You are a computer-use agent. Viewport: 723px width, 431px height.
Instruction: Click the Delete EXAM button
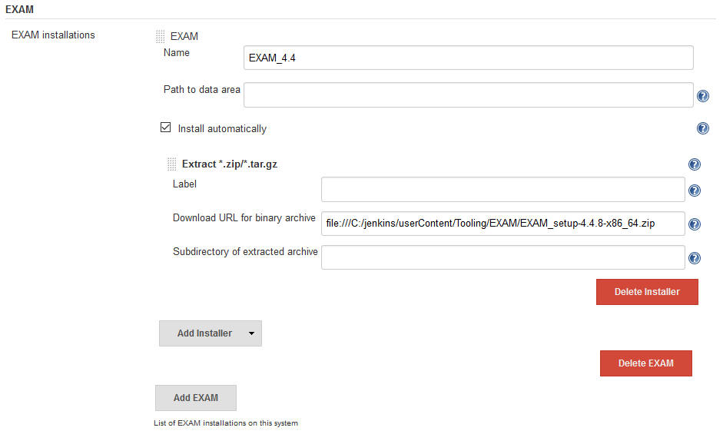[x=645, y=363]
